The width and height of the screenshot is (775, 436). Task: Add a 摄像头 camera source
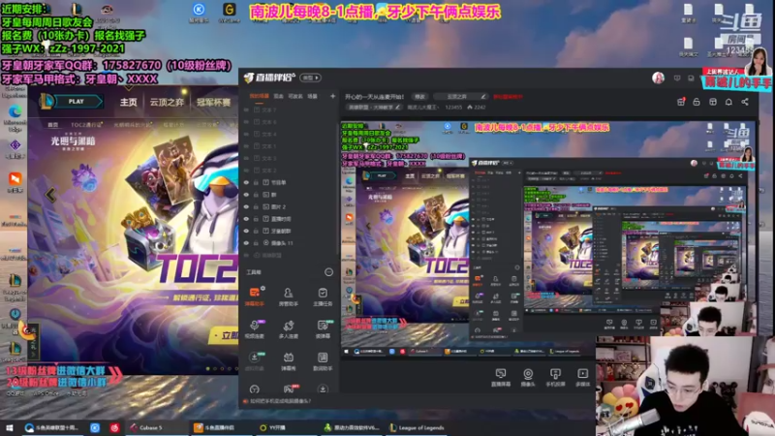pyautogui.click(x=528, y=377)
